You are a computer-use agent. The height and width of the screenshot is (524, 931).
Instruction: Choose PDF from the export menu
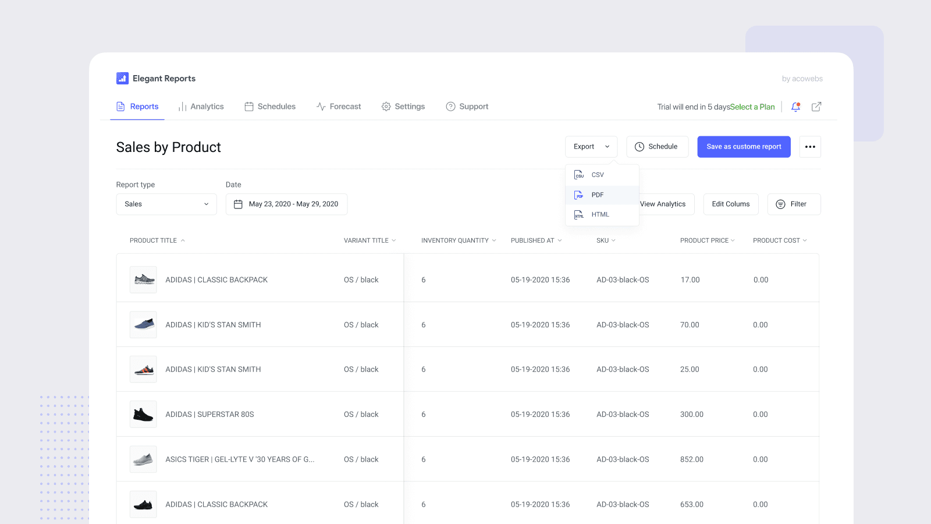tap(598, 195)
